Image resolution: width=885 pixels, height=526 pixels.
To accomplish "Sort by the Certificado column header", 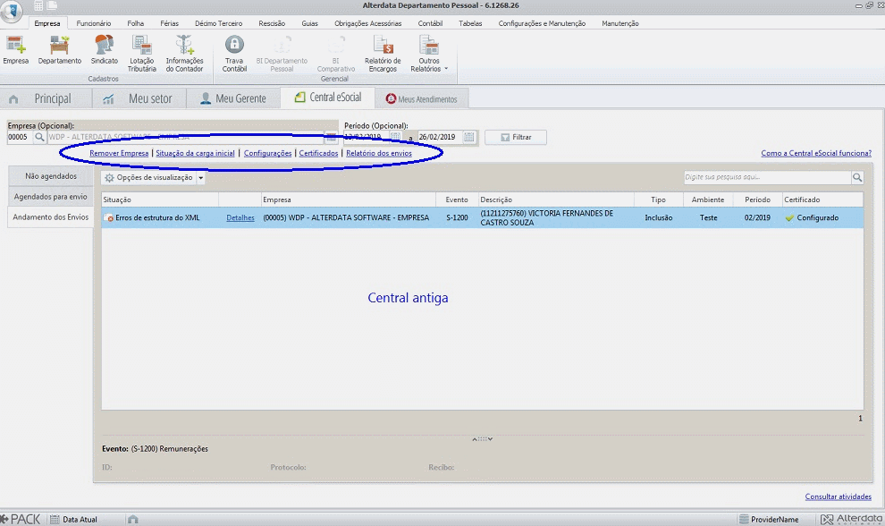I will point(822,199).
